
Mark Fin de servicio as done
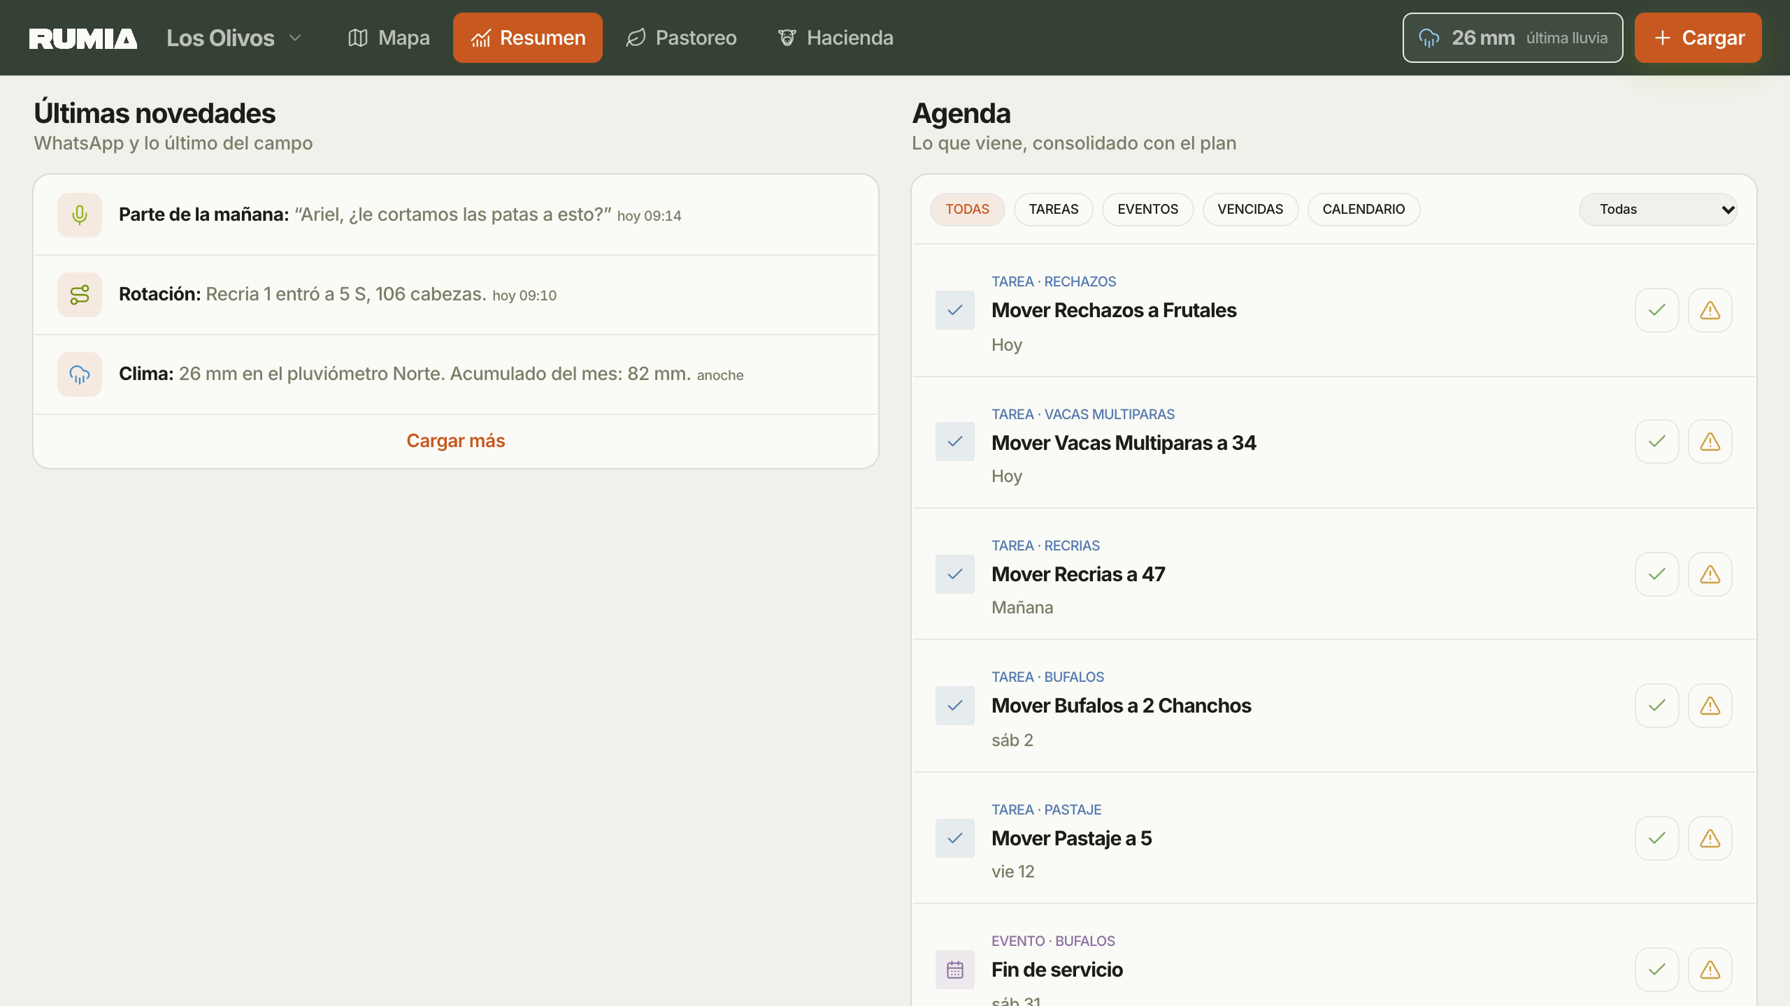tap(1657, 970)
